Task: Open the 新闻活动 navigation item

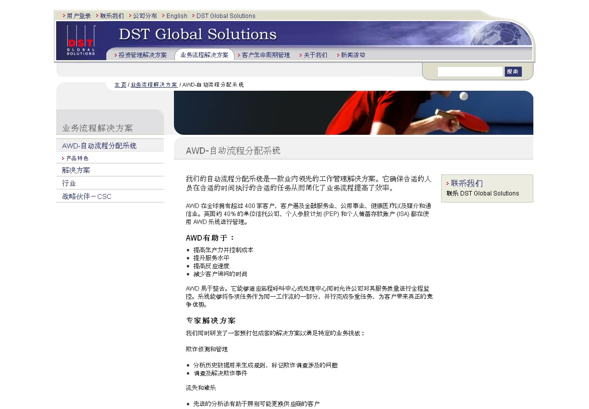Action: [x=353, y=55]
